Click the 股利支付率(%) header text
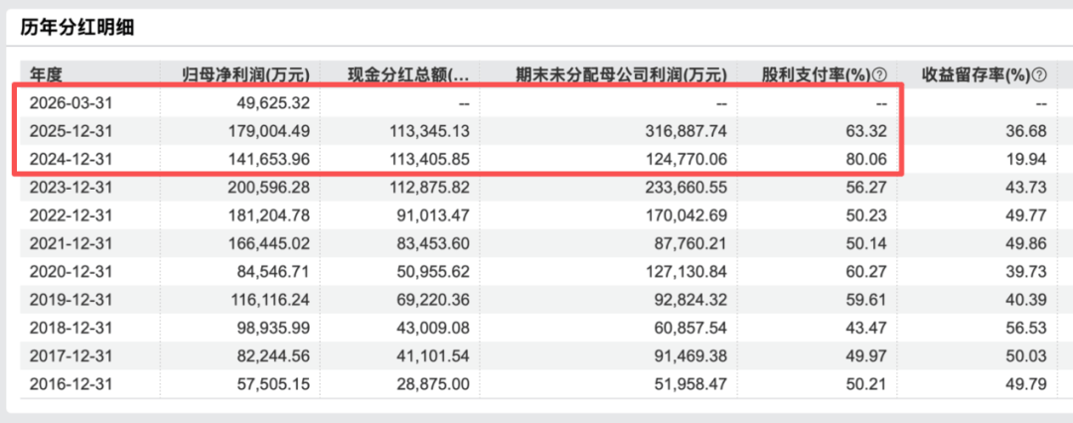1073x423 pixels. pyautogui.click(x=818, y=75)
